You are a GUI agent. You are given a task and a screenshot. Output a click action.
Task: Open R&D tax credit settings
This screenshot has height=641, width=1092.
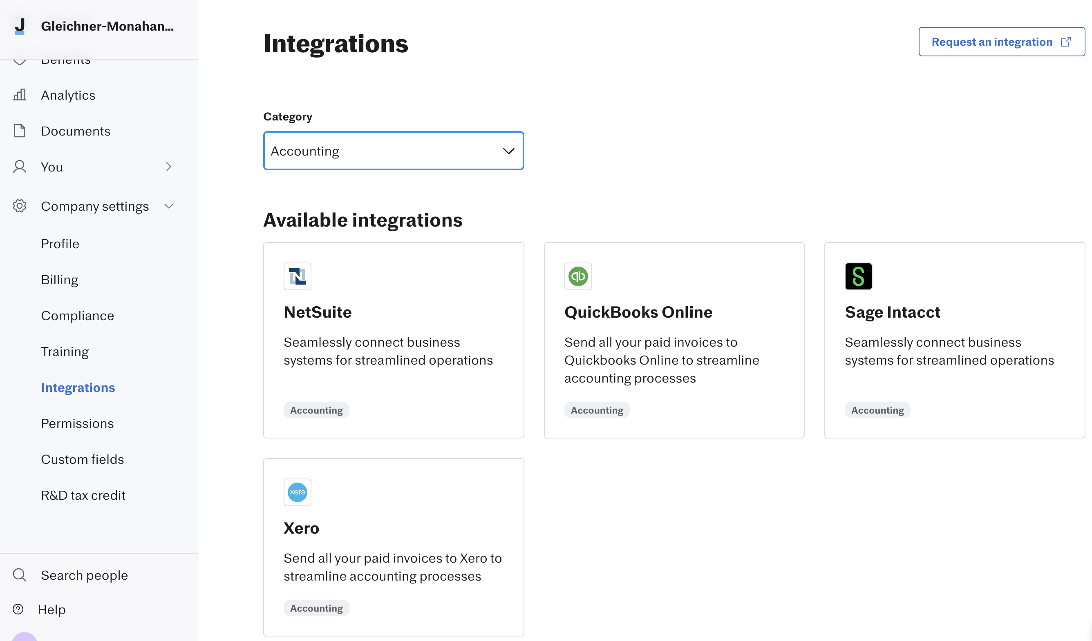point(83,495)
